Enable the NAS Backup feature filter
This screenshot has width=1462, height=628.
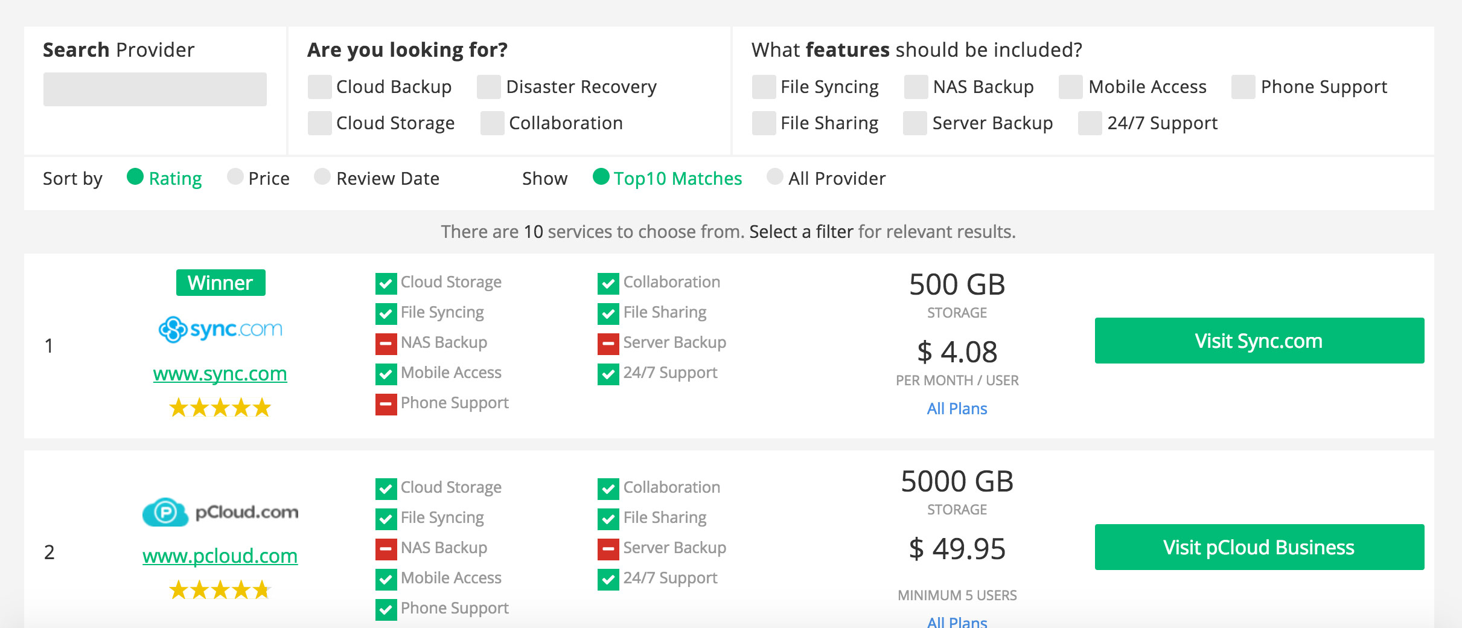point(916,87)
